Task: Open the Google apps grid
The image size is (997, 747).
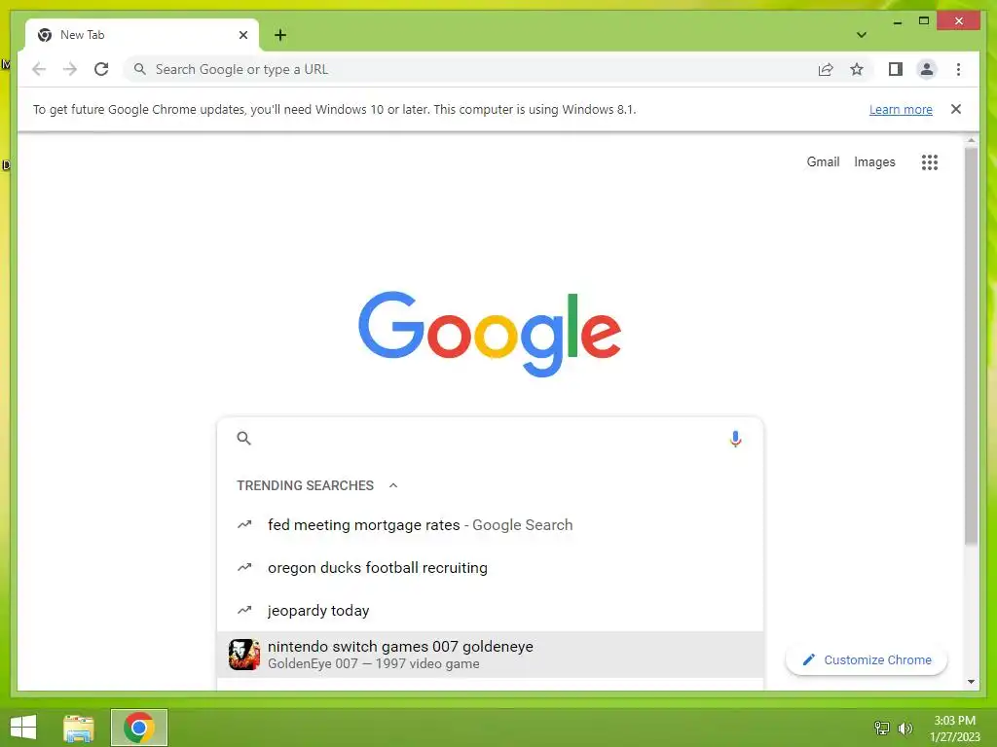Action: click(x=930, y=162)
